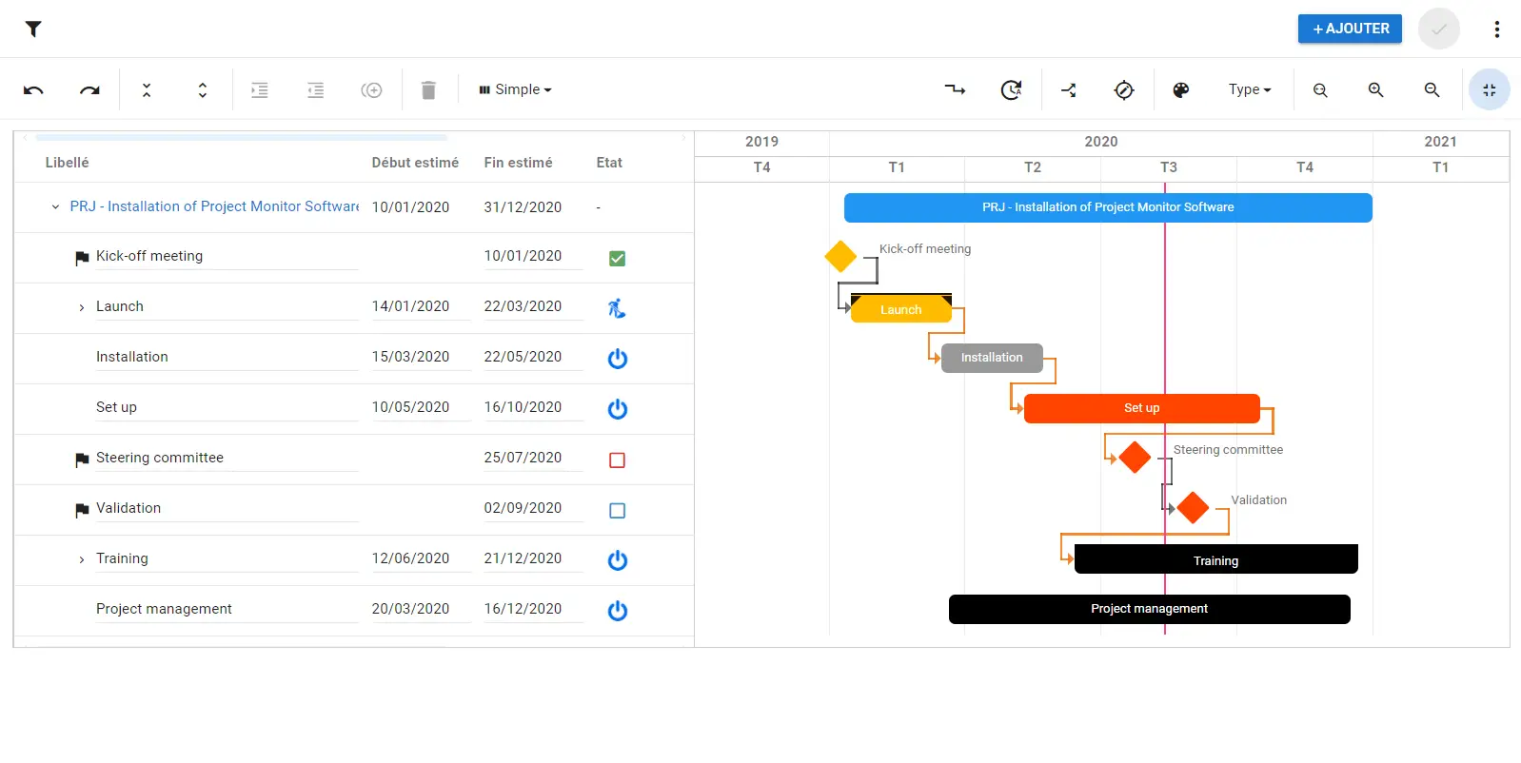The width and height of the screenshot is (1521, 763).
Task: Open the color palette icon
Action: pos(1181,89)
